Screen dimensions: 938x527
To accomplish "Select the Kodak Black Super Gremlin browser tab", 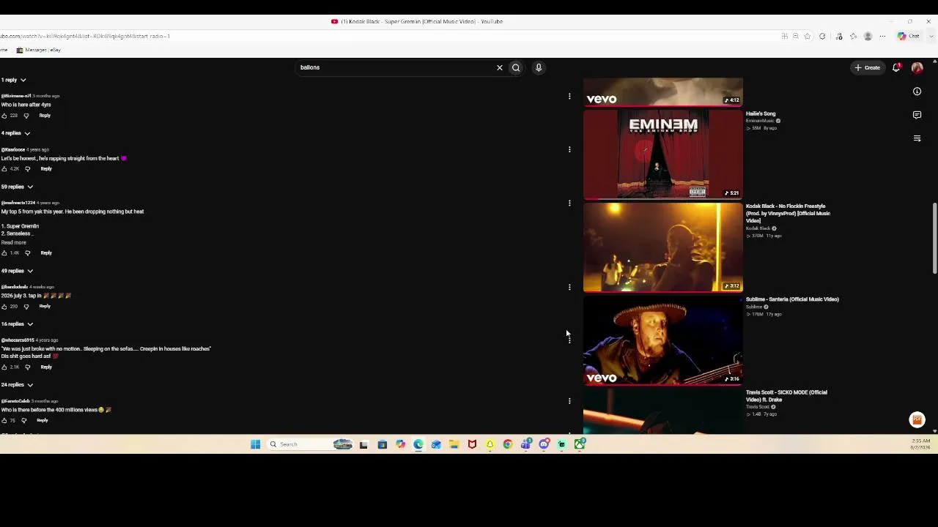I will coord(418,21).
